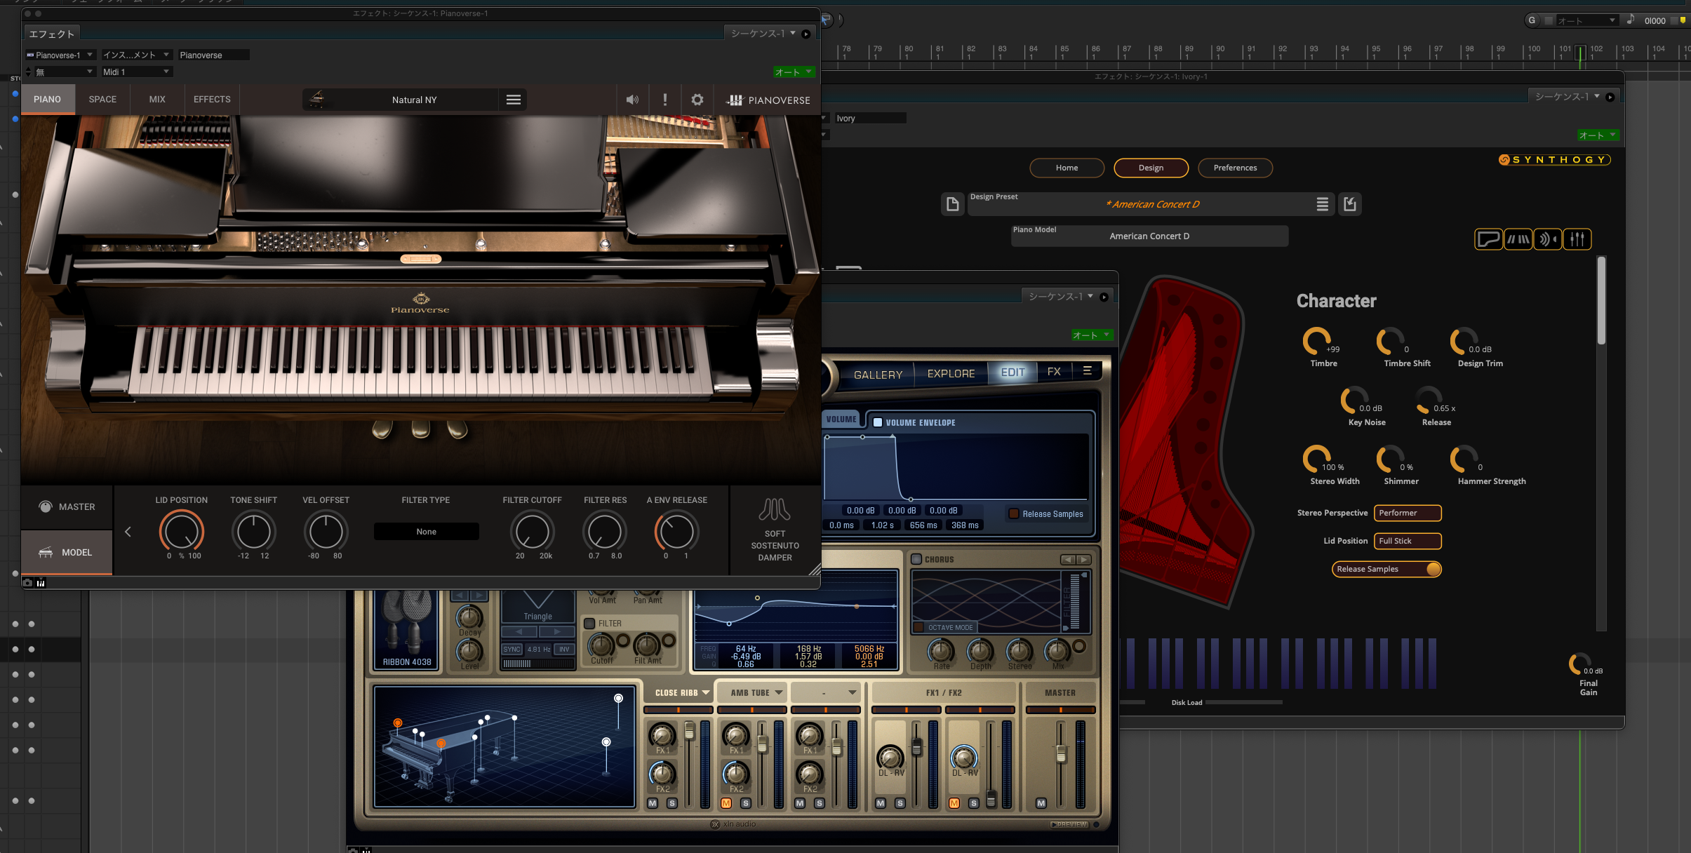
Task: Select Ivory speaker resonance view icon
Action: [1548, 239]
